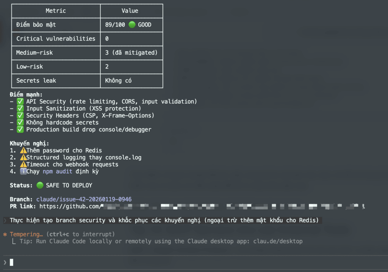This screenshot has height=272, width=388.
Task: Click the warning icon beside Timeout for webhook
Action: [23, 164]
